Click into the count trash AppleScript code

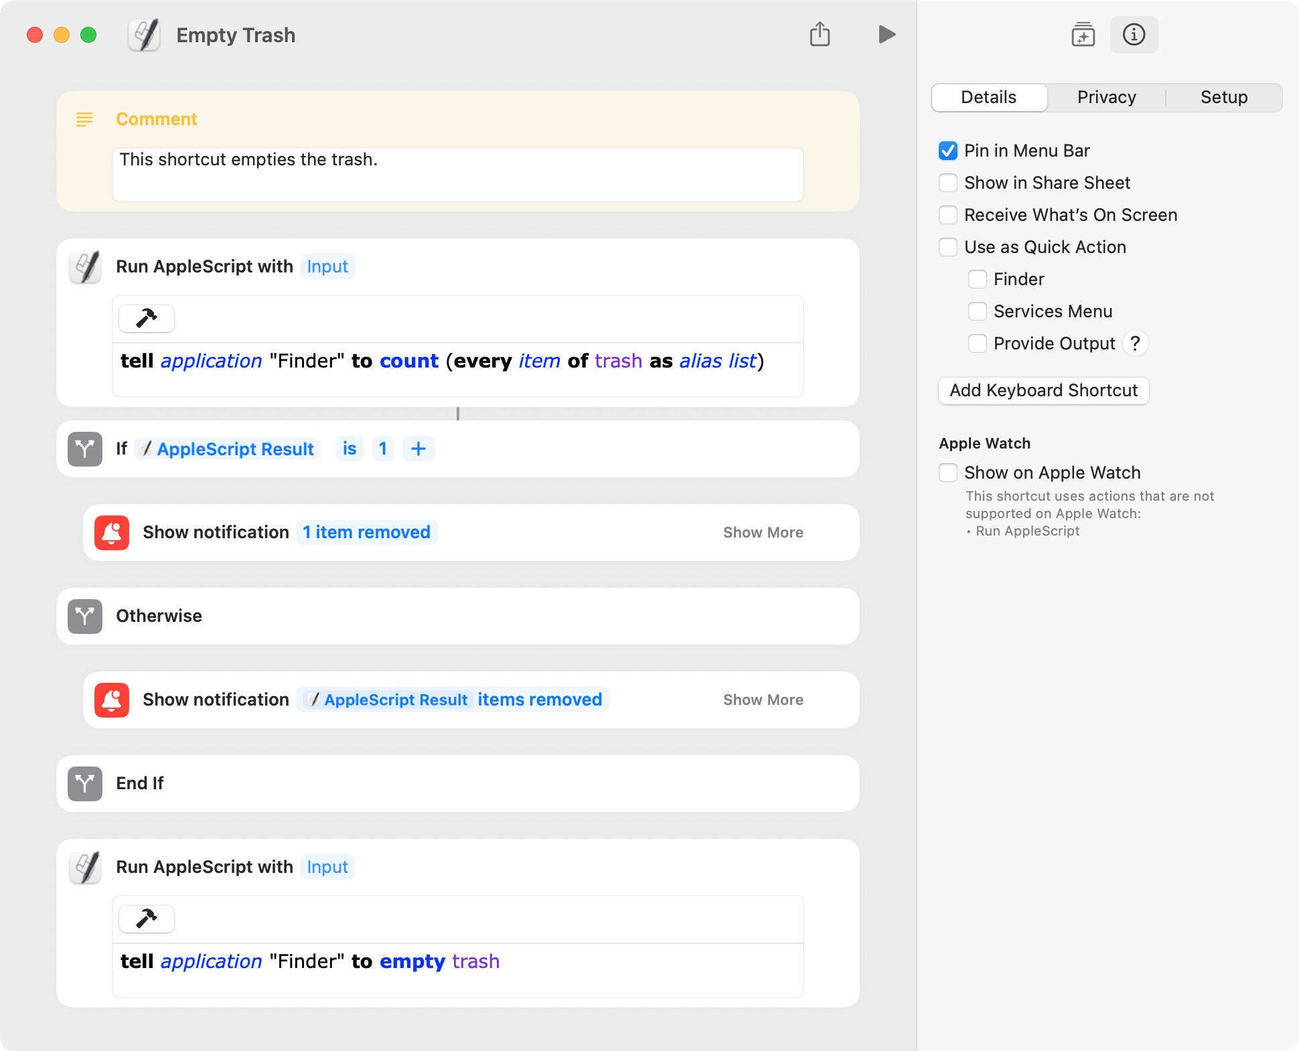click(x=458, y=370)
